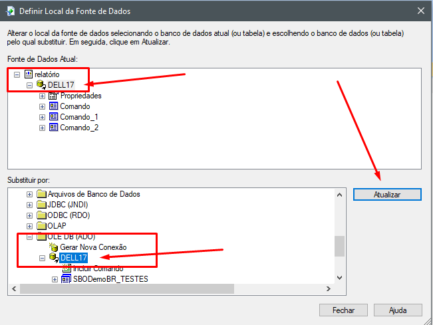The width and height of the screenshot is (433, 325).
Task: Expand the OLAP folder node
Action: point(29,226)
